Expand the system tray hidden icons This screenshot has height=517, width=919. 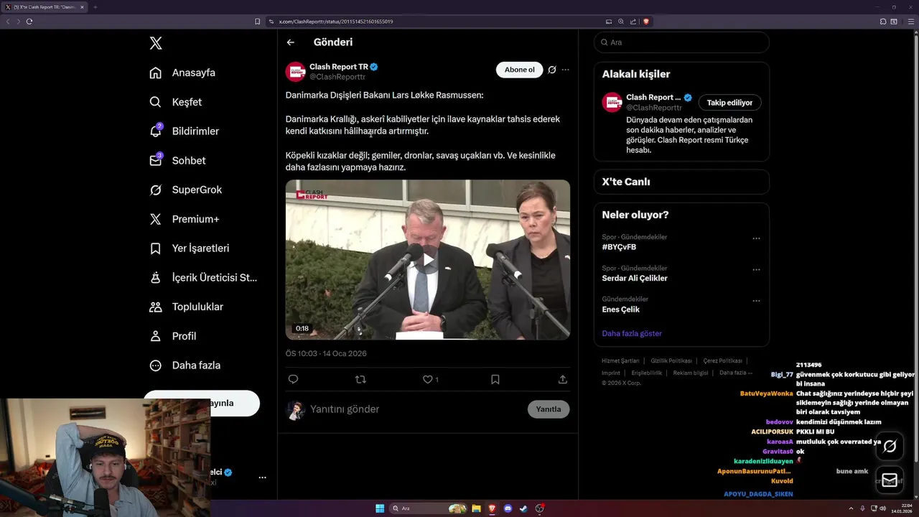[x=852, y=508]
